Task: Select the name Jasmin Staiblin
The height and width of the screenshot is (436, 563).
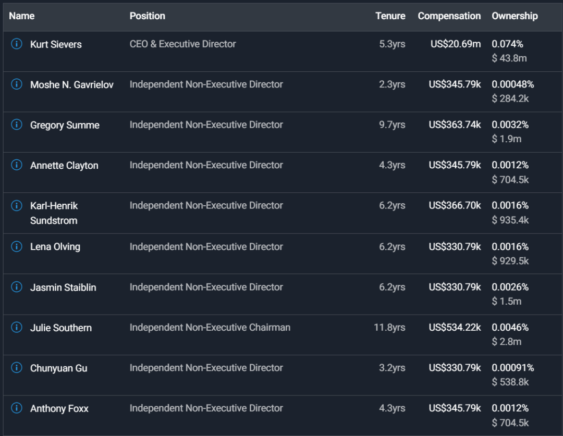Action: click(x=63, y=288)
